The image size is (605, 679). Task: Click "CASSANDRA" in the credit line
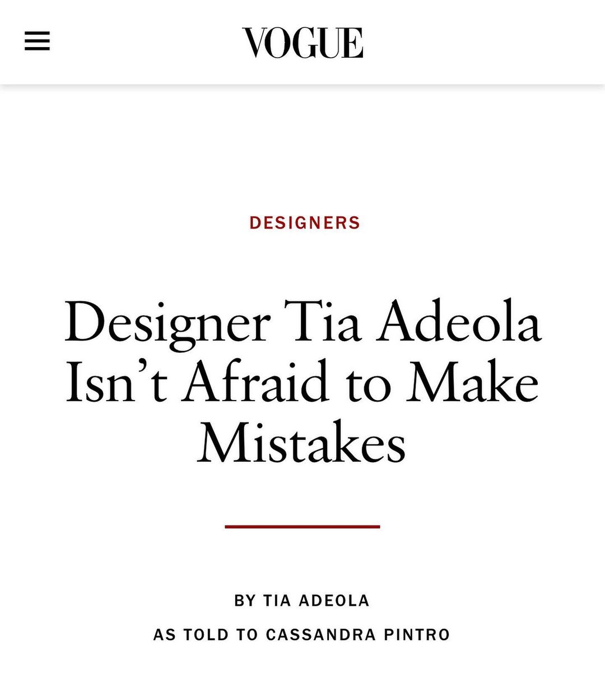(x=321, y=635)
